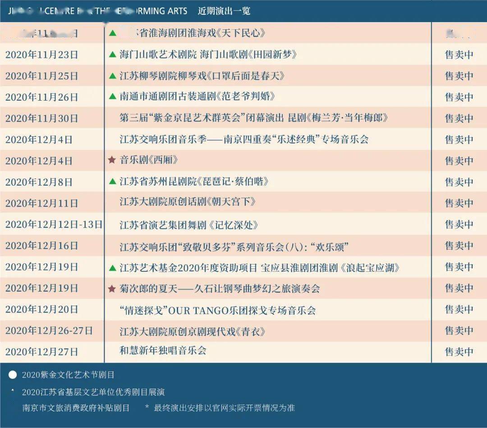Click 售卖中 for 话剧《朝天宫下》

(459, 203)
